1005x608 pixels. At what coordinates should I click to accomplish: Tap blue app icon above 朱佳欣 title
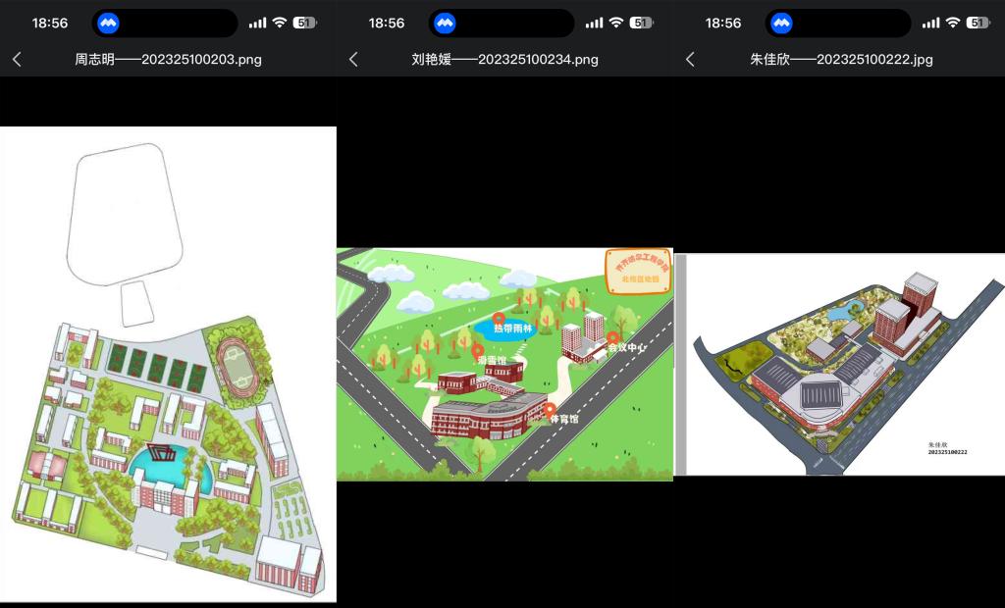tap(781, 23)
